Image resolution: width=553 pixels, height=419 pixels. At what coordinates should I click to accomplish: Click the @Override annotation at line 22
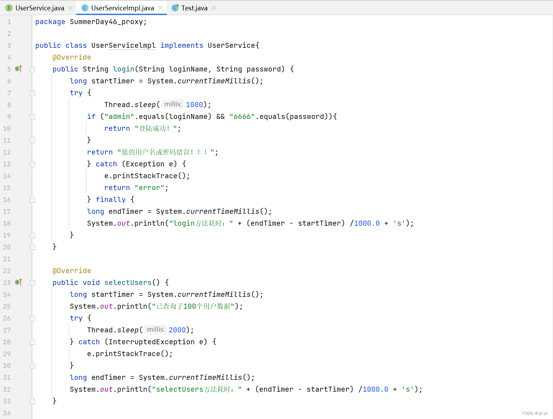(72, 271)
